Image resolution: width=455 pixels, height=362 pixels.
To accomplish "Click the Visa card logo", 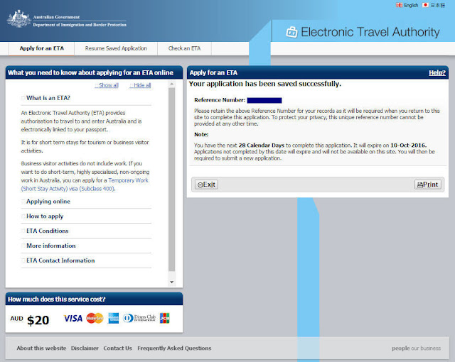I will point(73,319).
